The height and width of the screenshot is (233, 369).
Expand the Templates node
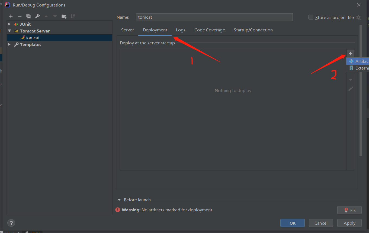coord(9,44)
